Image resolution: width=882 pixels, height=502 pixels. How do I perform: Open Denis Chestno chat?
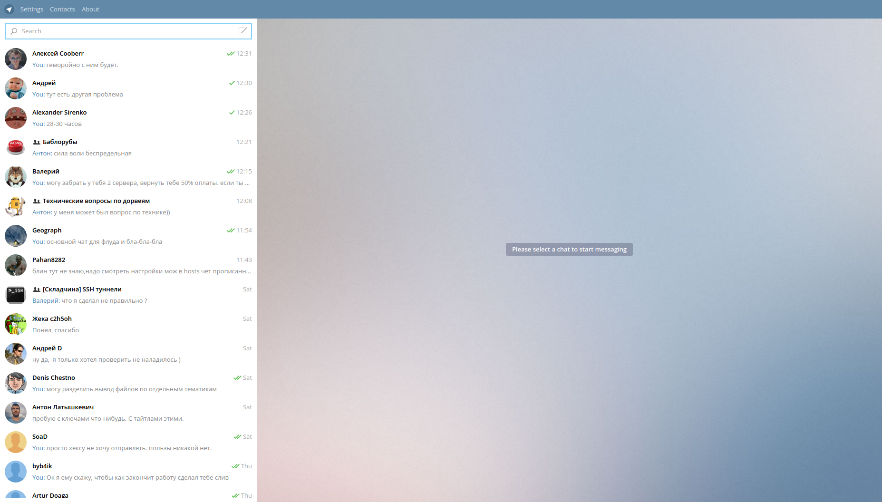tap(128, 383)
